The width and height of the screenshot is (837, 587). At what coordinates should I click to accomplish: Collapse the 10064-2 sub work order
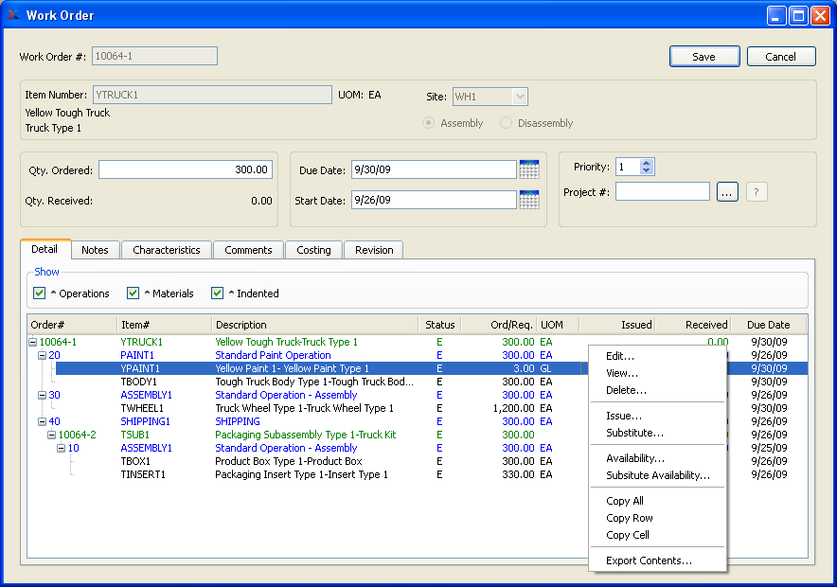[x=53, y=435]
